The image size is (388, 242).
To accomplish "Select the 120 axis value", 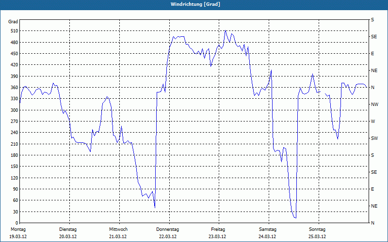I will [x=15, y=178].
